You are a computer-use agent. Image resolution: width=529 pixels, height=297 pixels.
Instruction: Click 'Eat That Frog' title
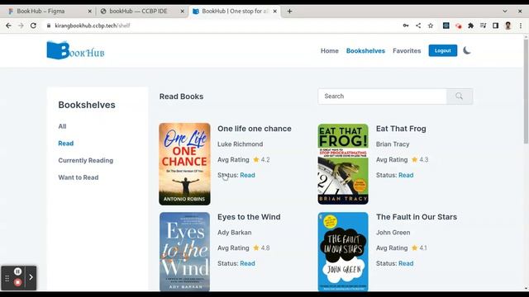point(401,129)
